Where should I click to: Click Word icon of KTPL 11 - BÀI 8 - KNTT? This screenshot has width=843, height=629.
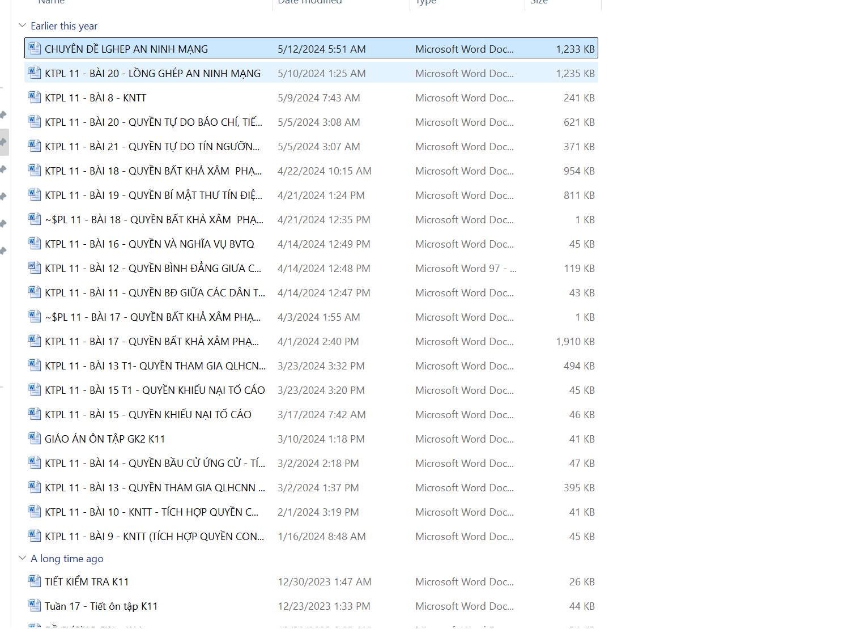coord(35,97)
